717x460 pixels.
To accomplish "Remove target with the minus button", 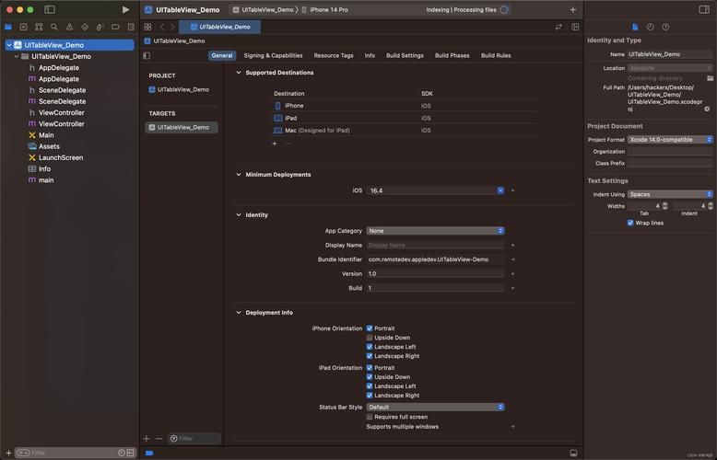I will 159,439.
